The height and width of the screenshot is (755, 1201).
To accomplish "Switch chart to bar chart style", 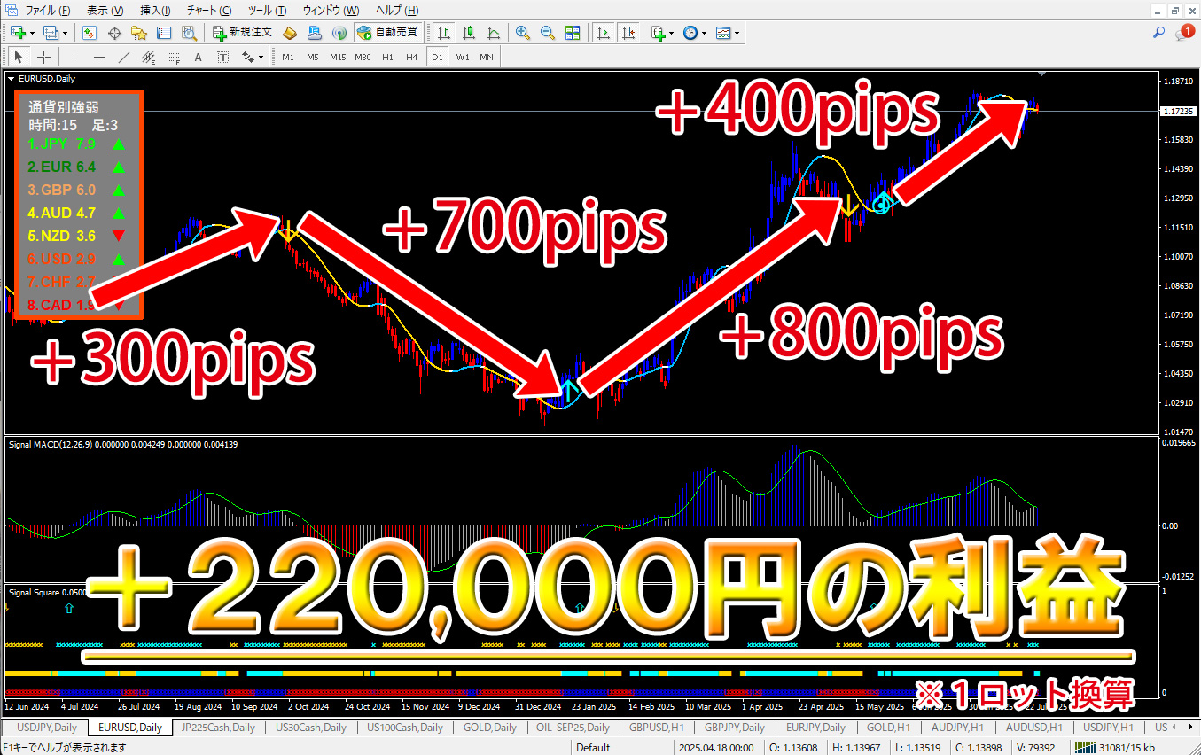I will pyautogui.click(x=444, y=33).
